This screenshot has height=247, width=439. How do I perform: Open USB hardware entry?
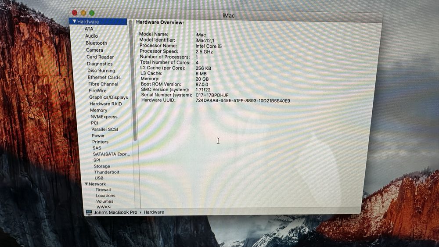99,178
